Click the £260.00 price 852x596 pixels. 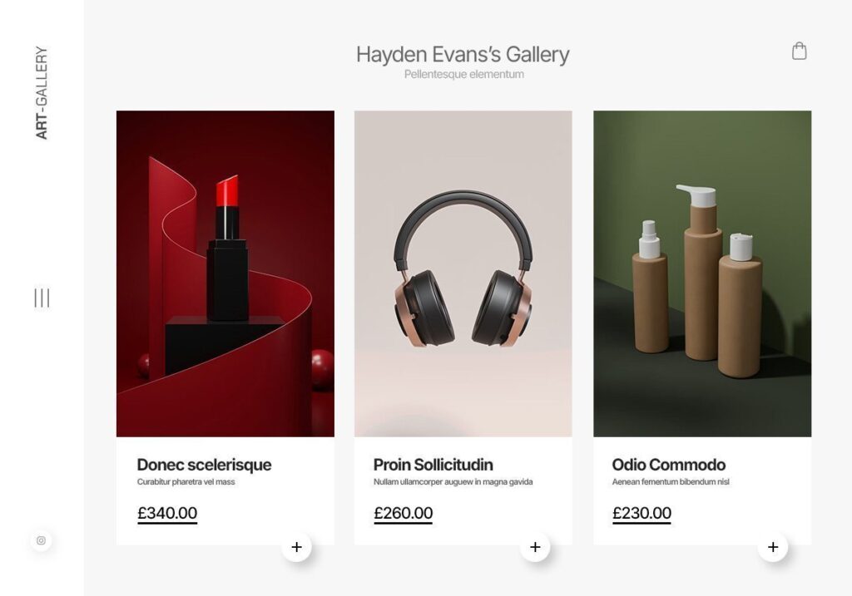point(404,513)
